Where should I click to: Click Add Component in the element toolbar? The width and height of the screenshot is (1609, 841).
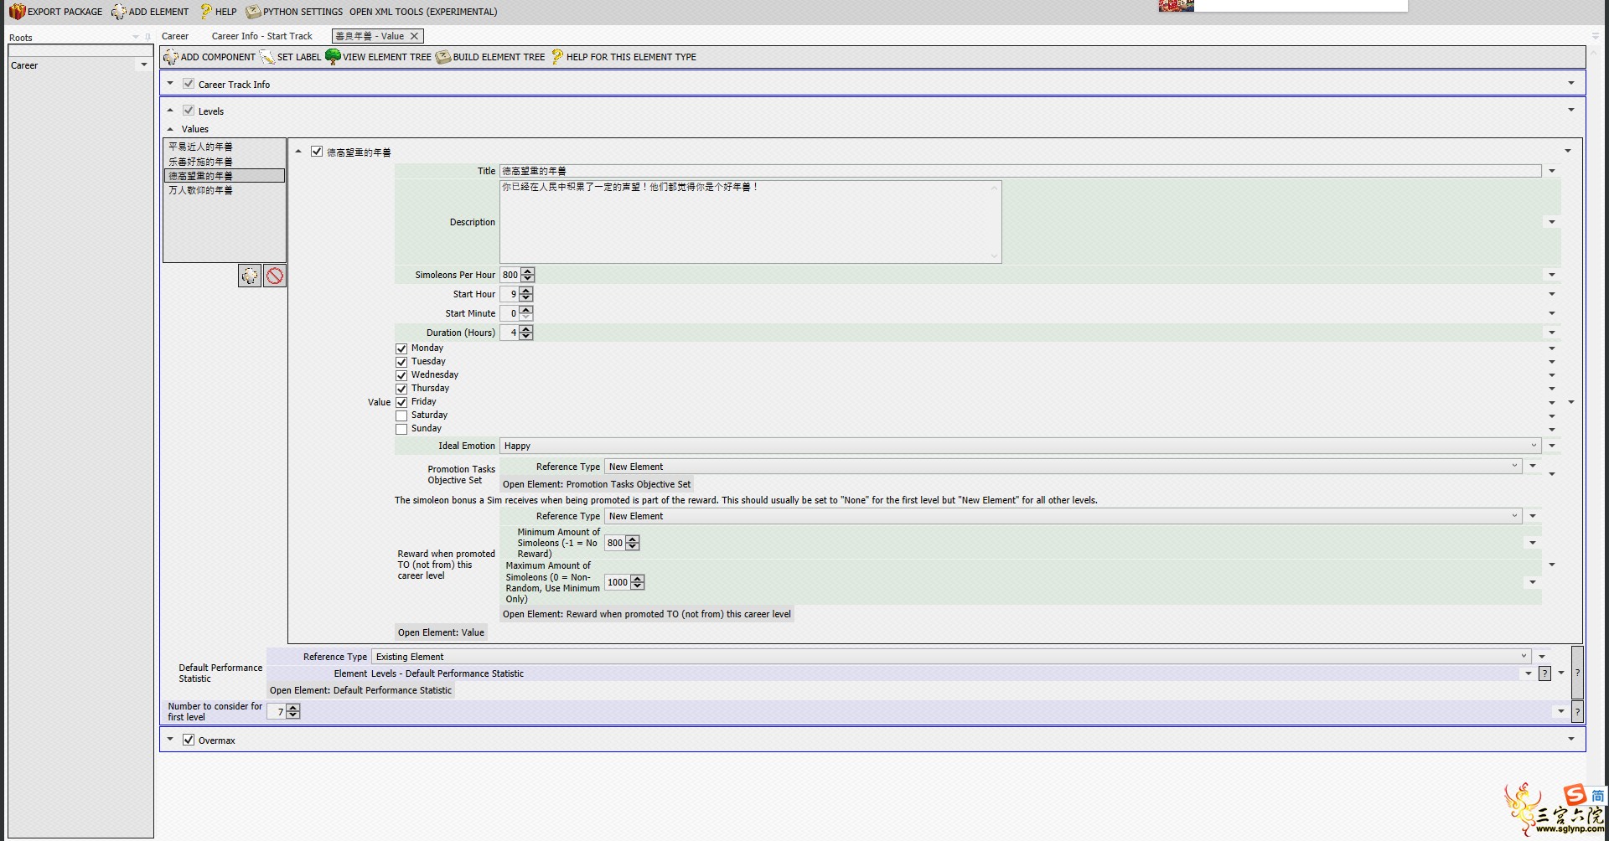(x=210, y=57)
